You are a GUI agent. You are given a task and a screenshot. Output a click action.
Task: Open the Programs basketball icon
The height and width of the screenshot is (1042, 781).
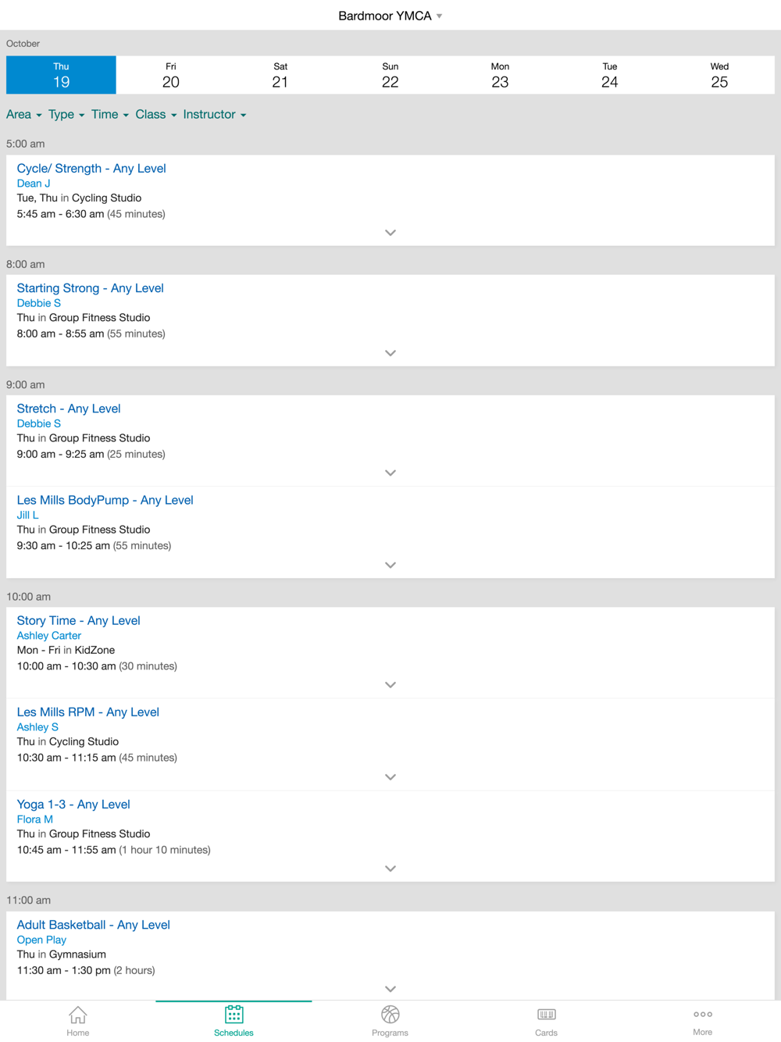coord(390,1015)
